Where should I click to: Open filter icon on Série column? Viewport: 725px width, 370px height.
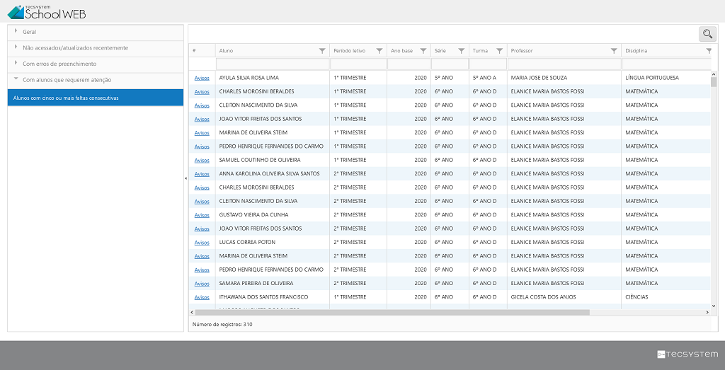click(462, 51)
